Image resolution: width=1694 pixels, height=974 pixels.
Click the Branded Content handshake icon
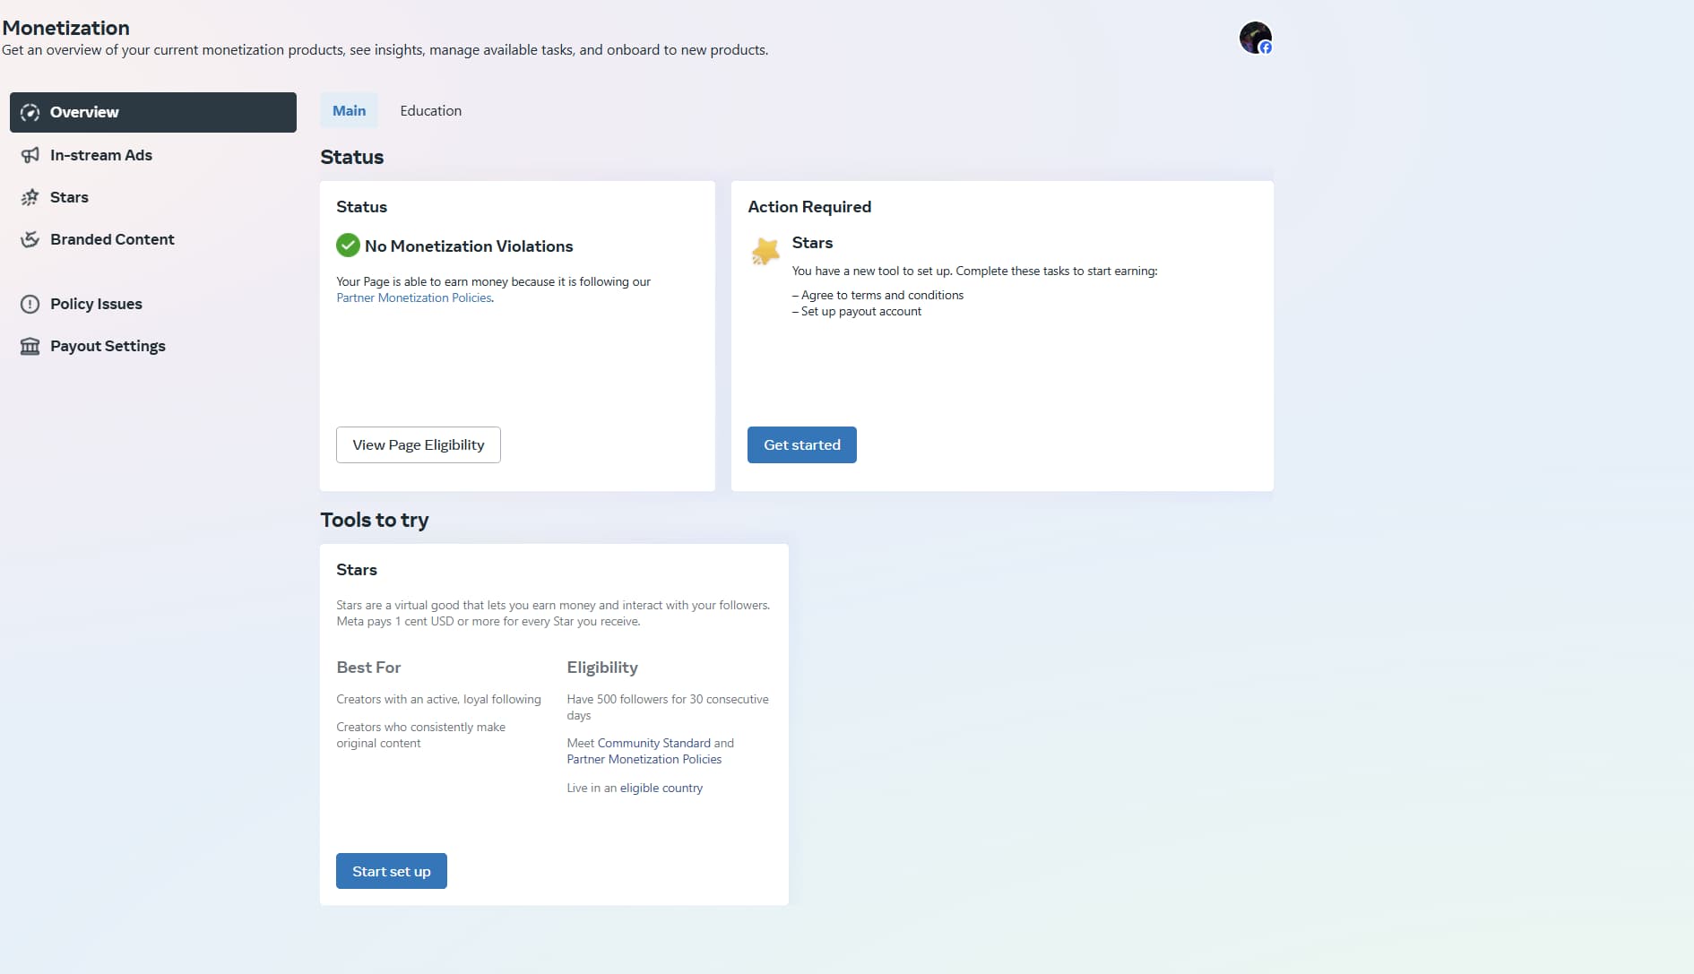click(30, 239)
